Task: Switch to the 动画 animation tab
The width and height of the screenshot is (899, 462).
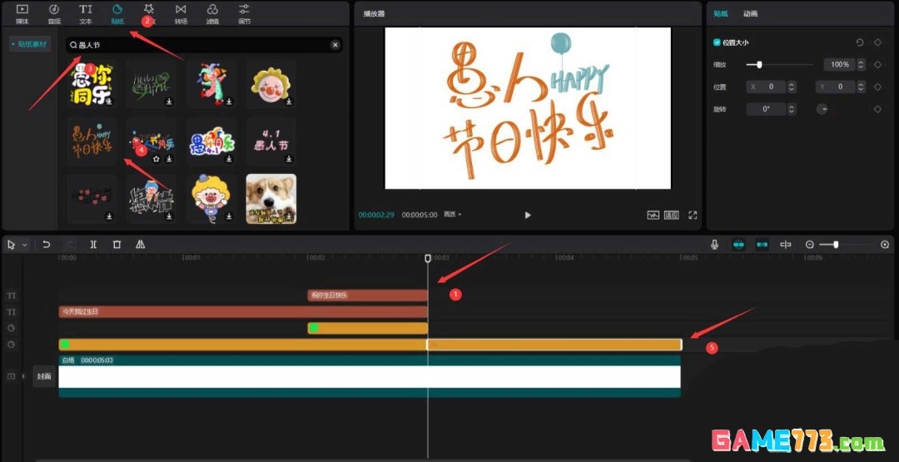Action: 751,13
